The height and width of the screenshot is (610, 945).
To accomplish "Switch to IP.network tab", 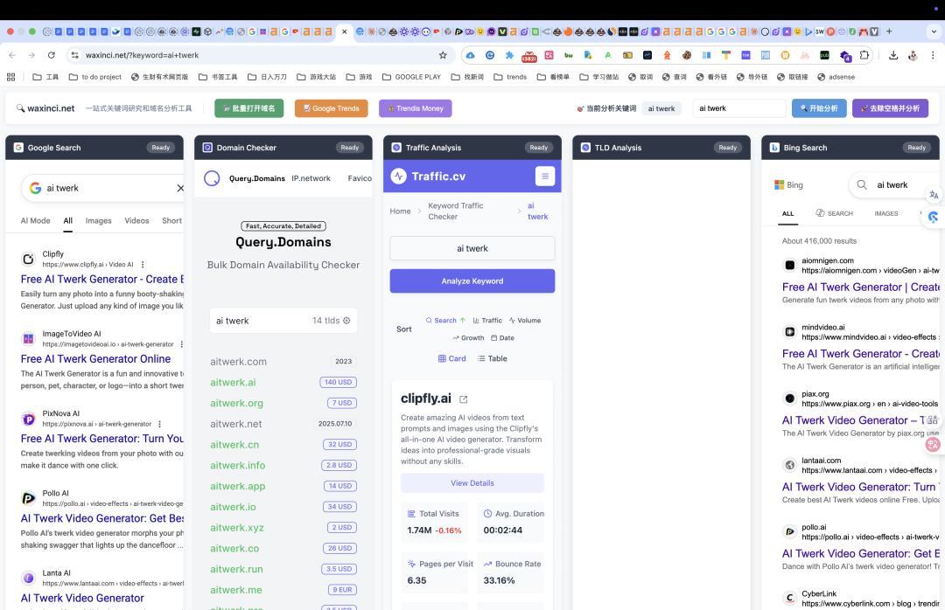I will click(311, 178).
